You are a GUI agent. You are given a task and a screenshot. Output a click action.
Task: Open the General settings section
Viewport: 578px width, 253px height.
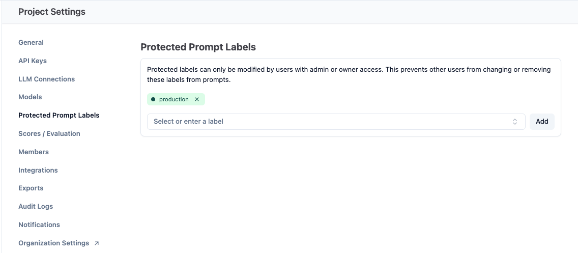tap(31, 43)
